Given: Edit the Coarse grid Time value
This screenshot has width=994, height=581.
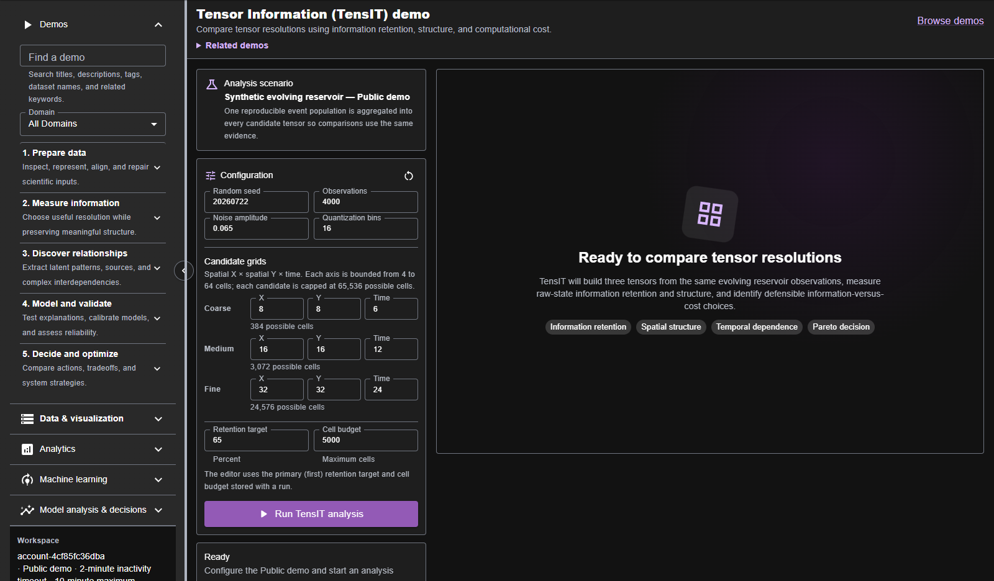Looking at the screenshot, I should pyautogui.click(x=391, y=309).
